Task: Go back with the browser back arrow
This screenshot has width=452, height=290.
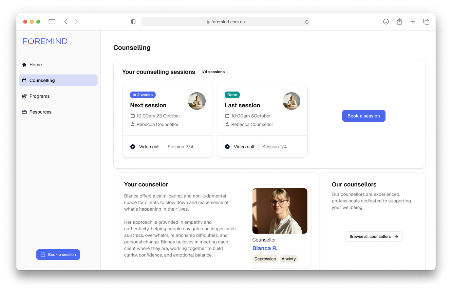Action: click(66, 22)
